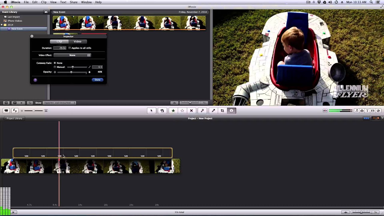Click the manual fade 0.5 field
Screen dimensions: 384x216
pos(97,67)
